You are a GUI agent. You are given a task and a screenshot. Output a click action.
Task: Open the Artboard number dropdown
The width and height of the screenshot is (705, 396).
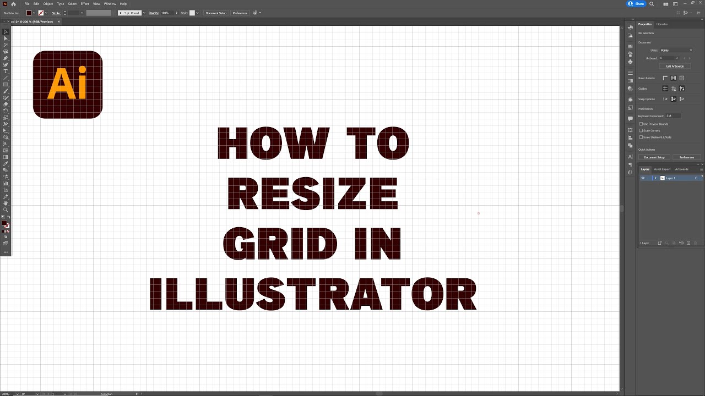677,58
